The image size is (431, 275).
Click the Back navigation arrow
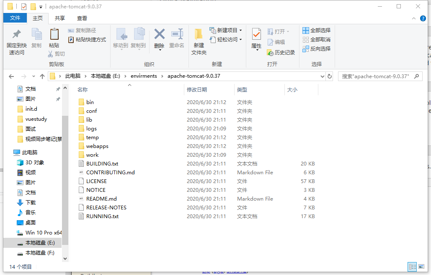point(11,76)
